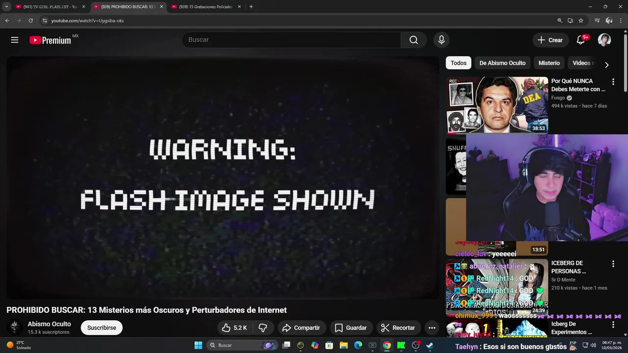Click the magnifier search submit button
The image size is (628, 353).
414,40
